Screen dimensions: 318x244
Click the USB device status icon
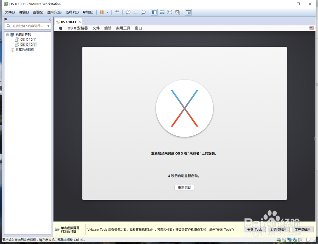(300, 240)
